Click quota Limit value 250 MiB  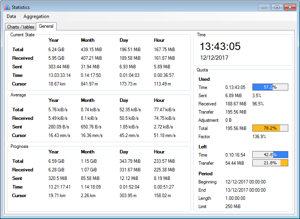click(233, 207)
